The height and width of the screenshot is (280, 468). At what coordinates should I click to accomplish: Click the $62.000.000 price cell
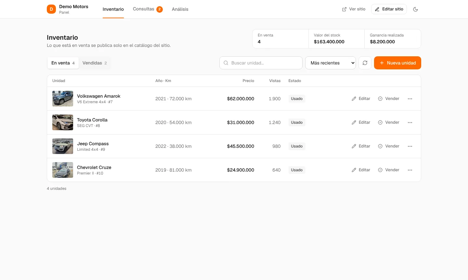(240, 99)
